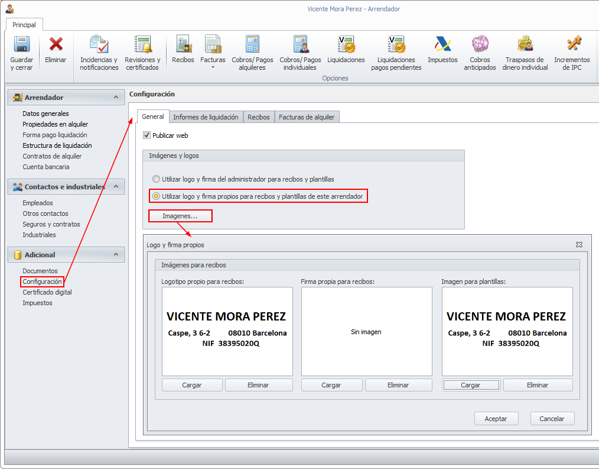Open Cuenta bancaria in sidebar

pyautogui.click(x=46, y=167)
